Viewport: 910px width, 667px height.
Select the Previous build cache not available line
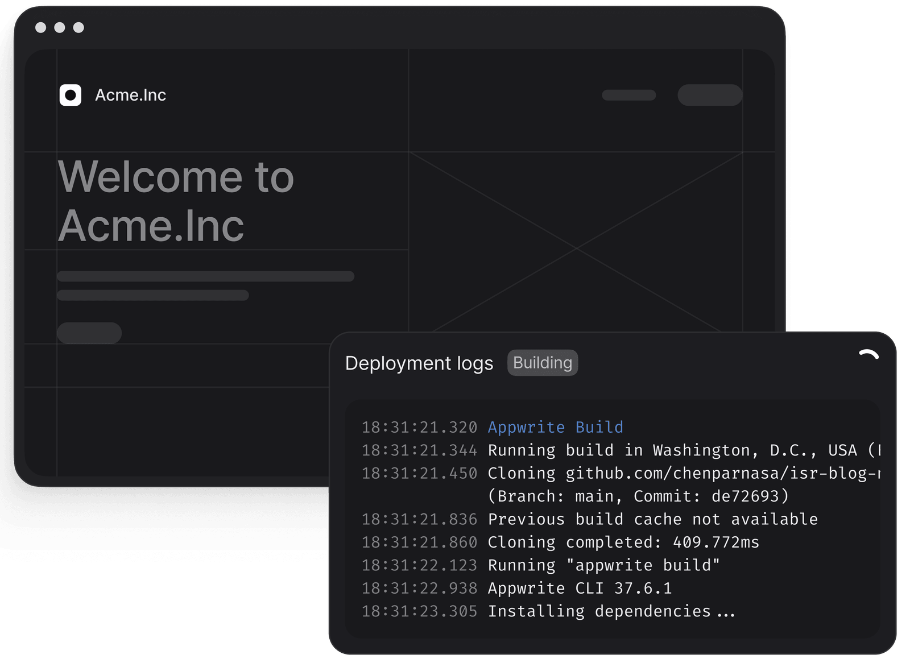(590, 519)
